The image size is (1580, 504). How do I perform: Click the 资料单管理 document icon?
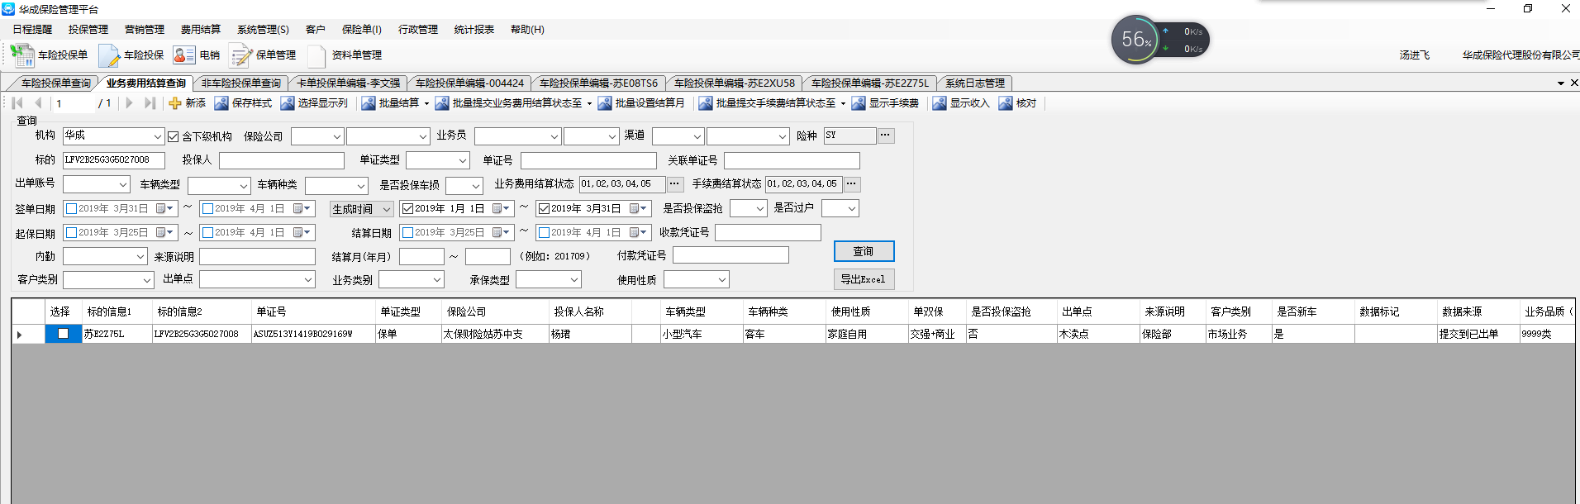click(316, 55)
